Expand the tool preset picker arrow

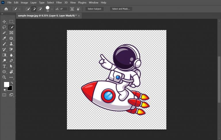pos(19,9)
